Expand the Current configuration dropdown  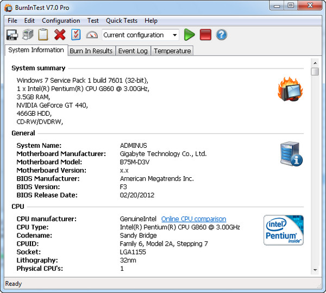point(174,35)
